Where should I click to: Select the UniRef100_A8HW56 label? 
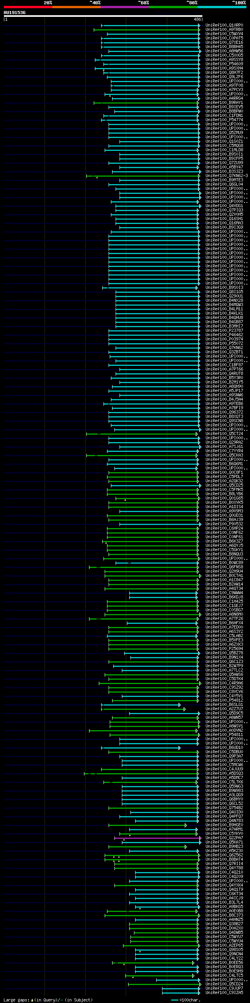tap(224, 51)
